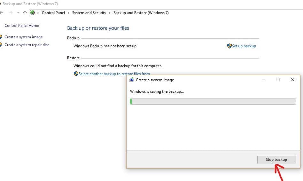Click Create a system image link
The height and width of the screenshot is (181, 303).
tap(23, 37)
